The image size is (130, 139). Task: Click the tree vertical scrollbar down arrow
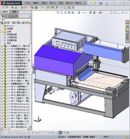pos(30,127)
